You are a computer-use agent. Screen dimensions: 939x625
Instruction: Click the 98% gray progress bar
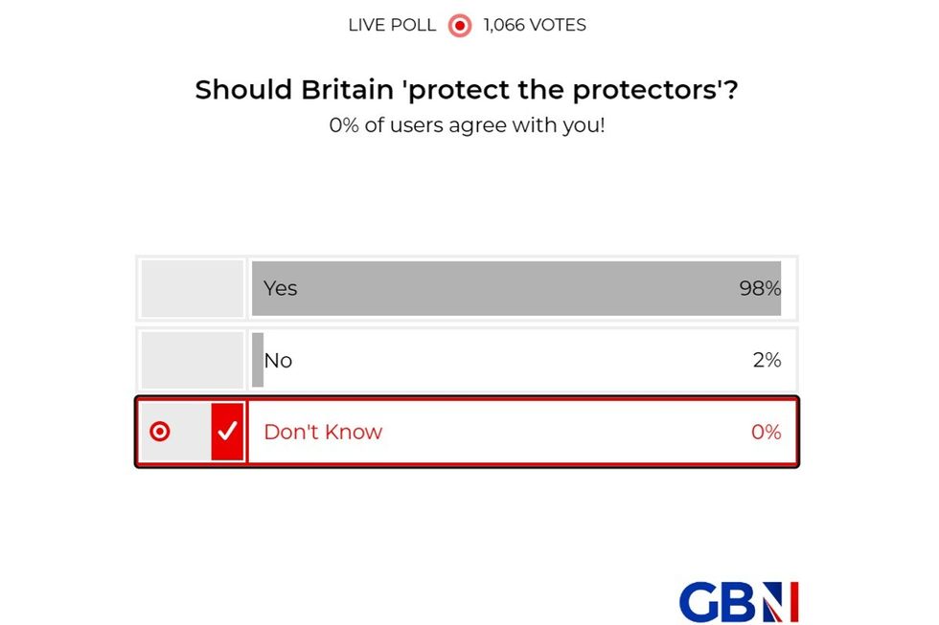click(x=517, y=288)
